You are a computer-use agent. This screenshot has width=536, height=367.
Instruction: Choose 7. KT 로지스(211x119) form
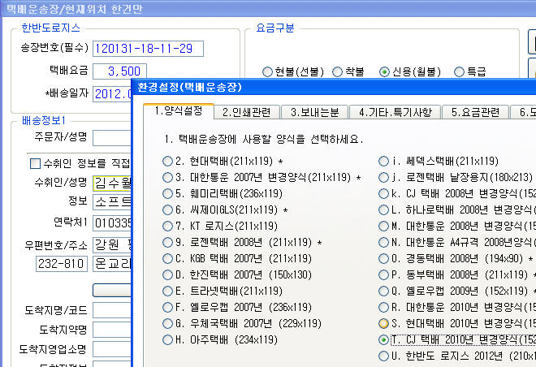pos(167,226)
